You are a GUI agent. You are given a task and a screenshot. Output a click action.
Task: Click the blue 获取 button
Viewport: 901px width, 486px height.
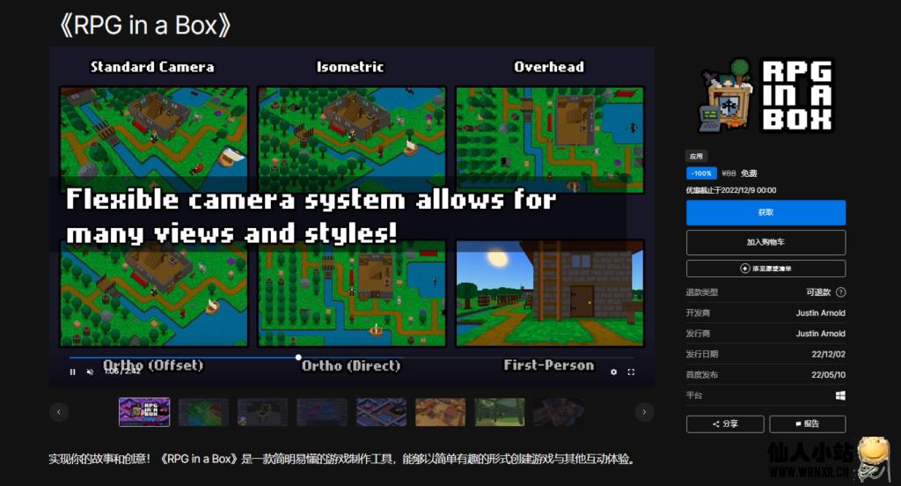coord(765,213)
